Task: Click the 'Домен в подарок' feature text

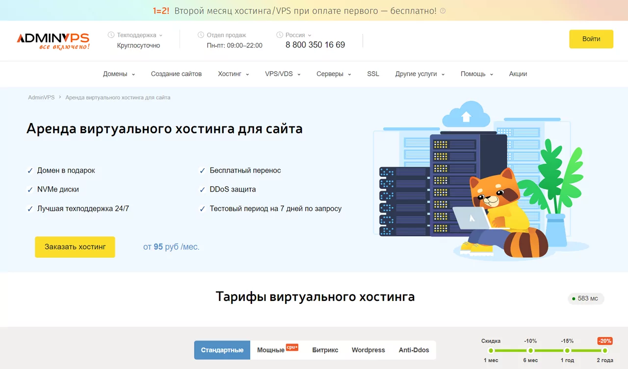Action: click(66, 171)
